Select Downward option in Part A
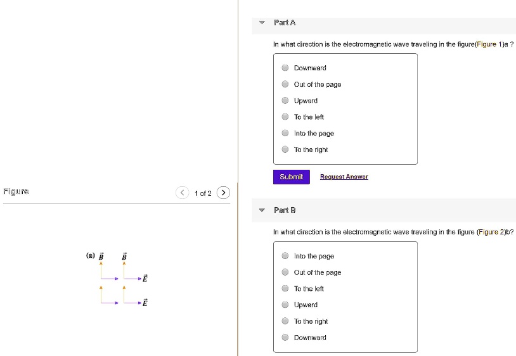The image size is (516, 356). pyautogui.click(x=285, y=68)
